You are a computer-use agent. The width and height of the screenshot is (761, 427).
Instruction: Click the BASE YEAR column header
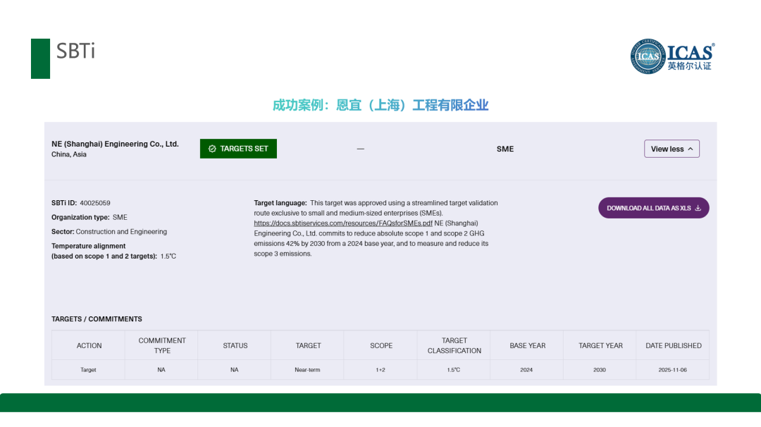pos(527,345)
